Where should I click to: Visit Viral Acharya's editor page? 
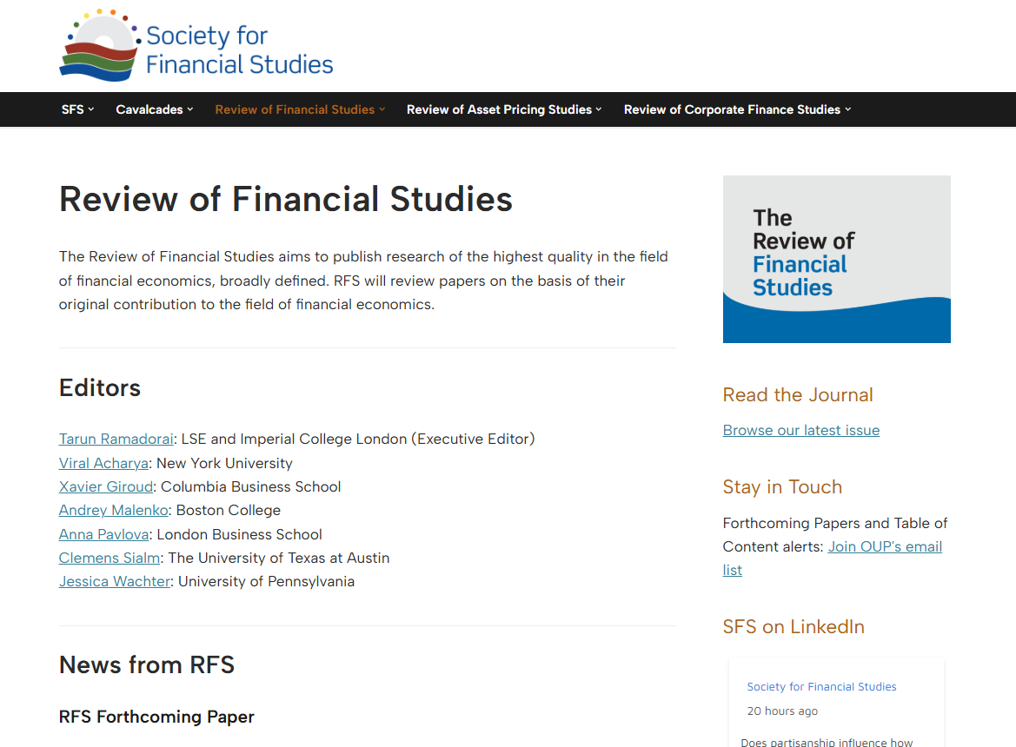coord(103,463)
